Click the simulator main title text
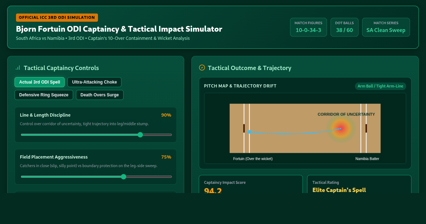Image resolution: width=426 pixels, height=224 pixels. [x=119, y=29]
